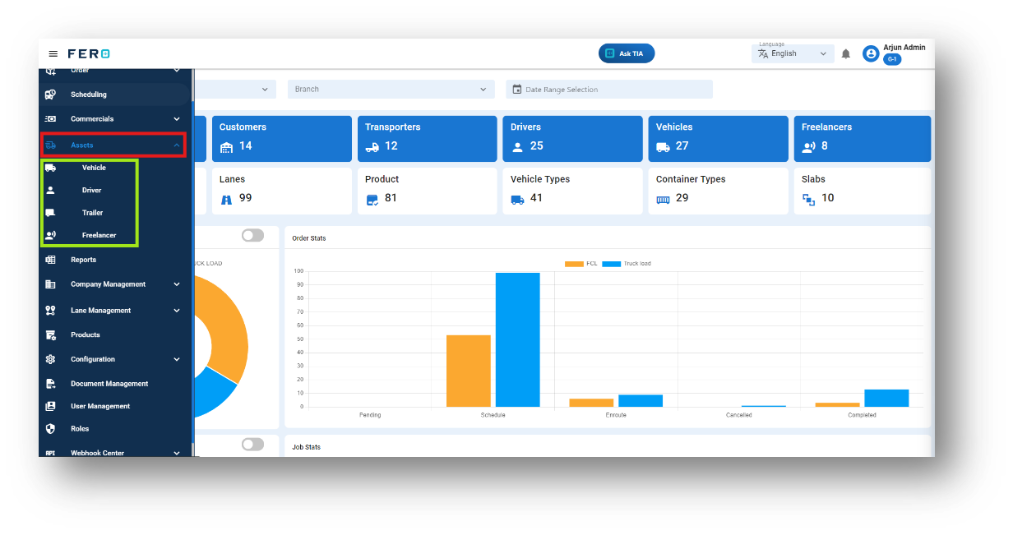This screenshot has height=535, width=1013.
Task: Click the Freelancer icon in sidebar
Action: click(51, 235)
